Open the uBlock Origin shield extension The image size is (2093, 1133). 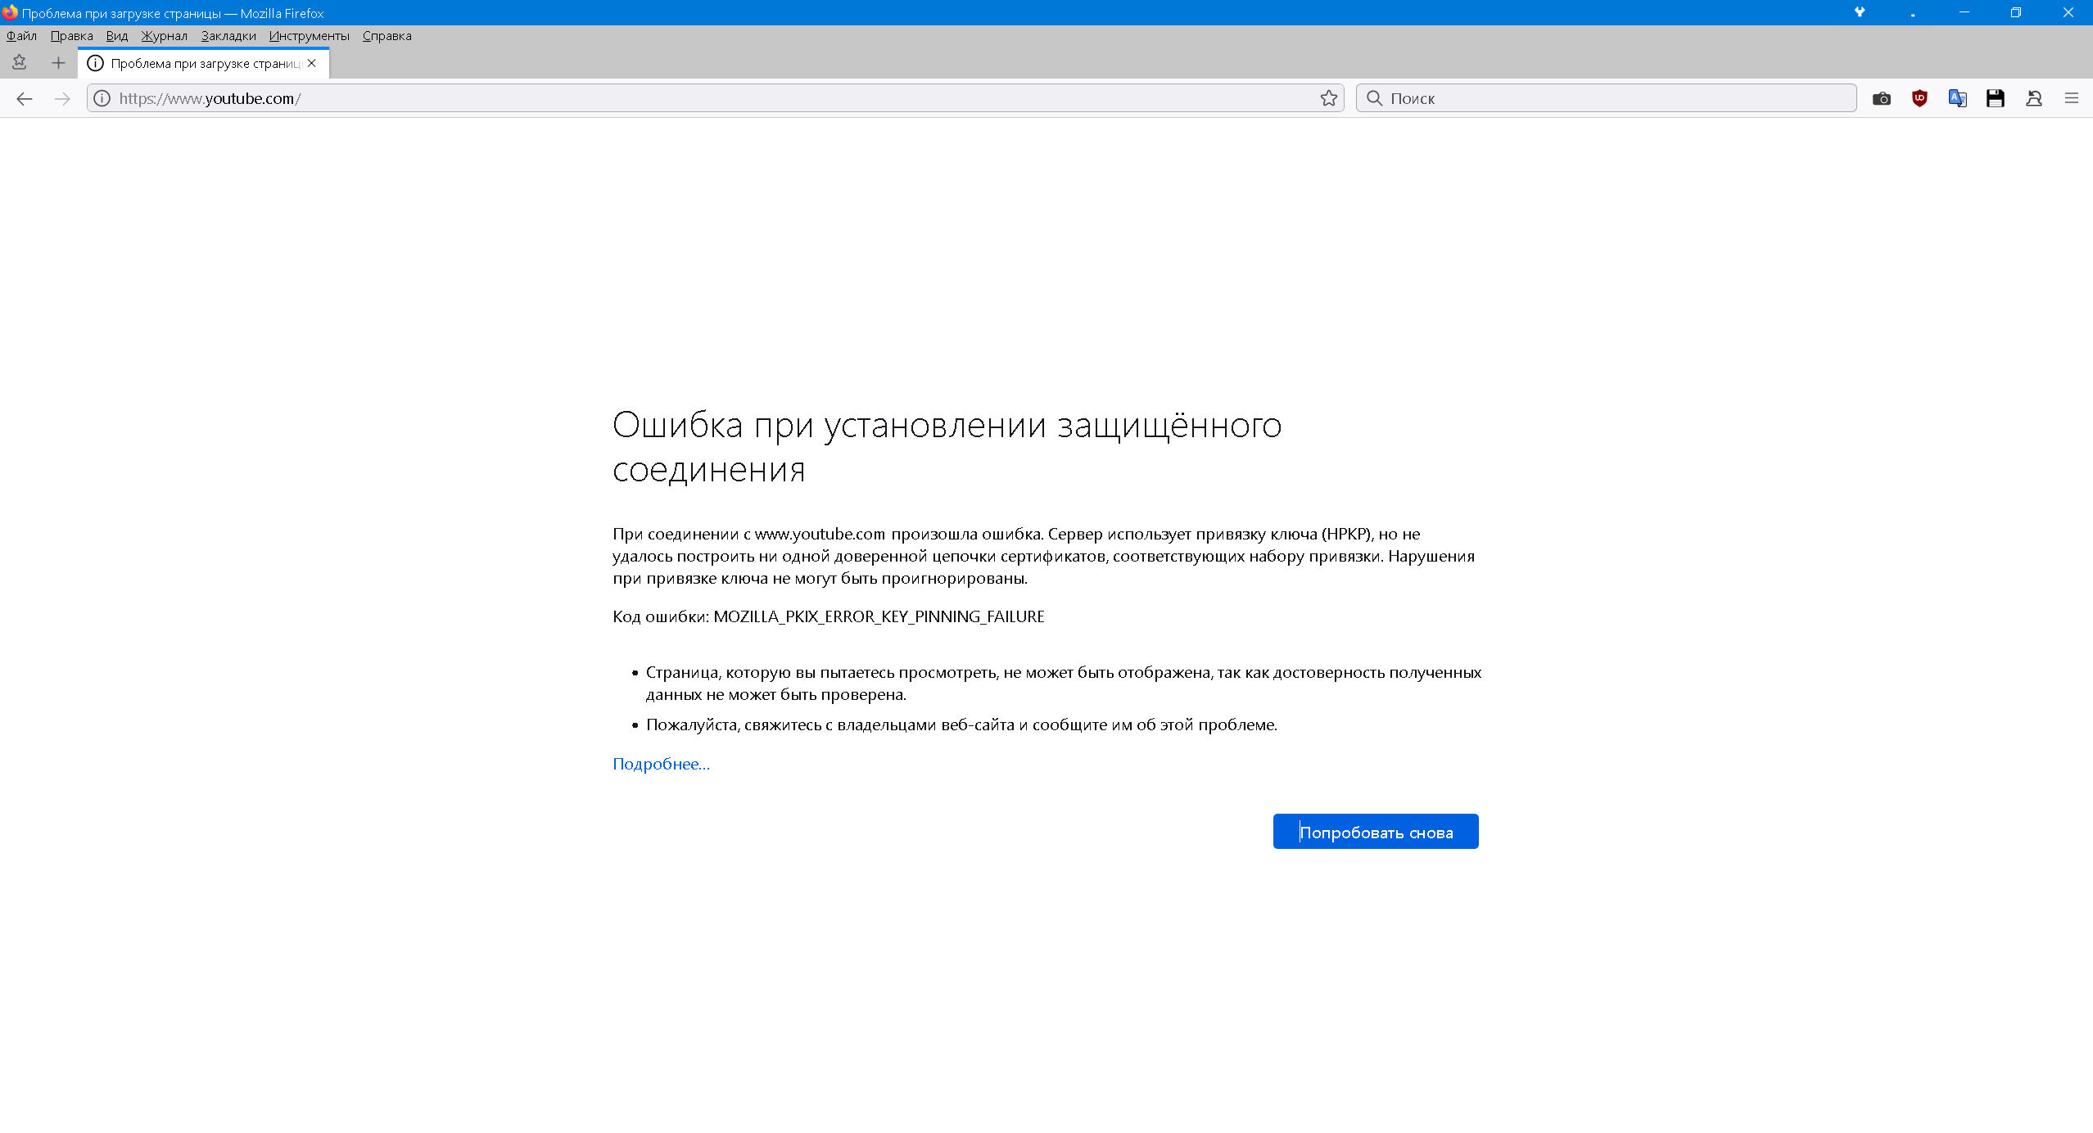pyautogui.click(x=1919, y=98)
